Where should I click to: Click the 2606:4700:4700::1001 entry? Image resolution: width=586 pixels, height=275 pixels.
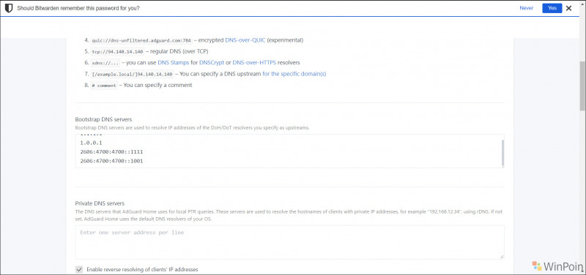point(111,161)
